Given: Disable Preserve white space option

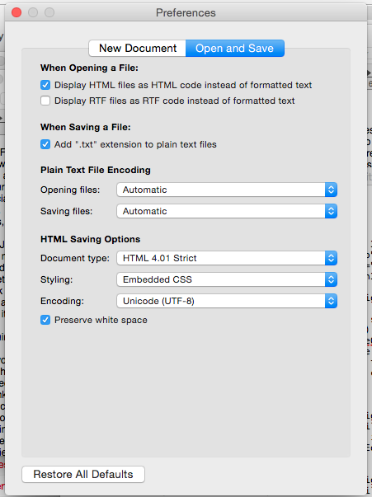Looking at the screenshot, I should (45, 320).
